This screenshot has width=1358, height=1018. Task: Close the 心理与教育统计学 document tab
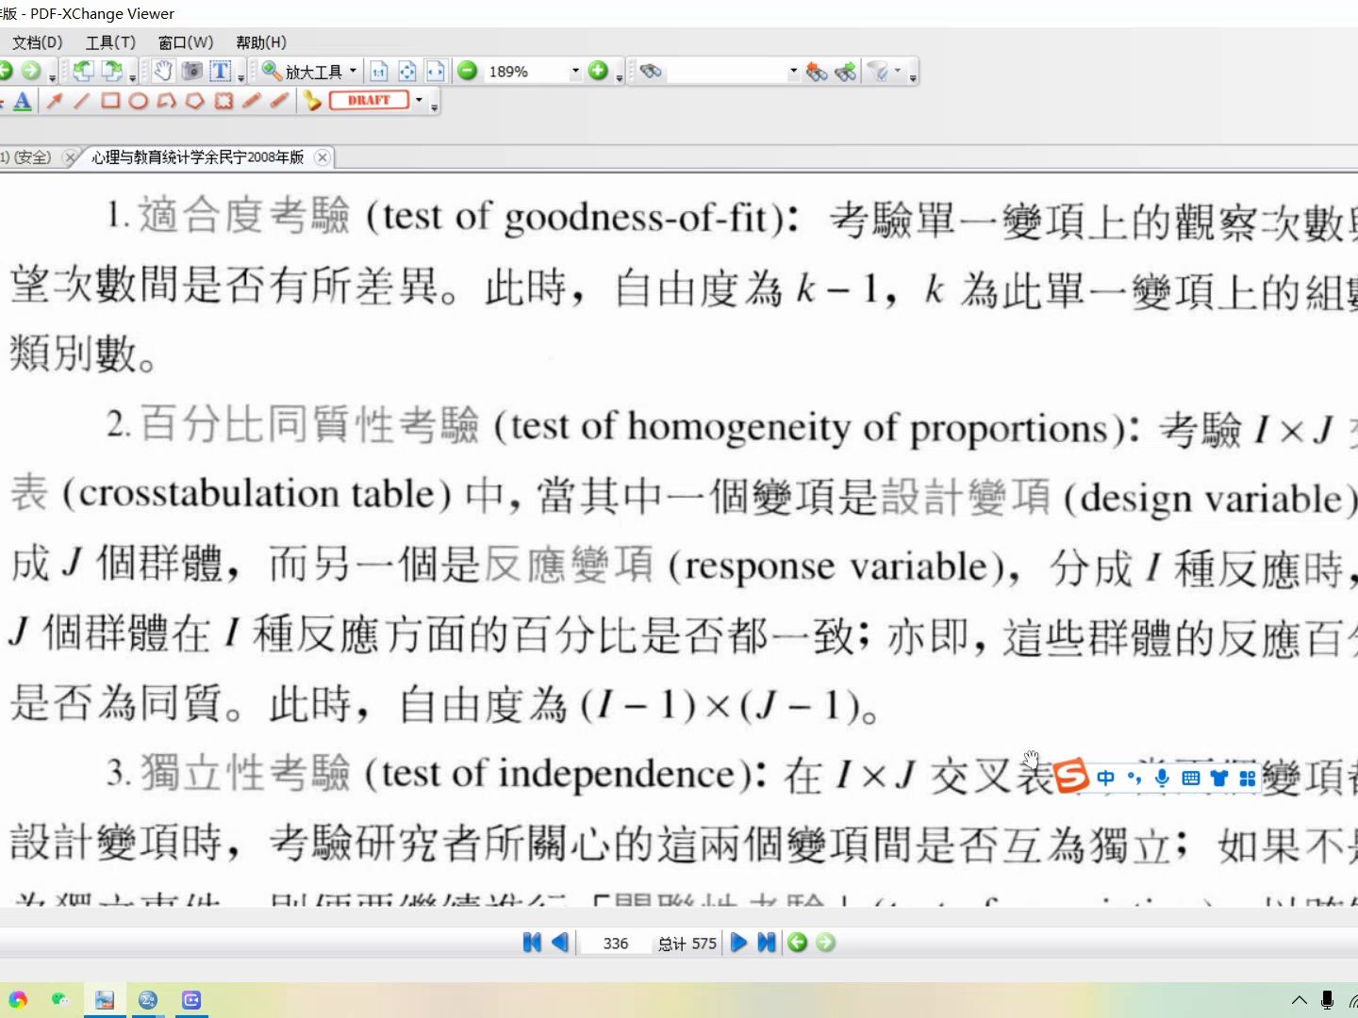pos(323,157)
